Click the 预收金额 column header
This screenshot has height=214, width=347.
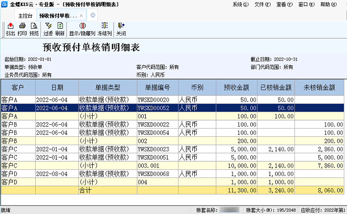tap(237, 88)
